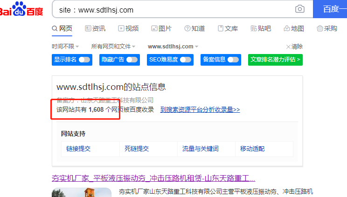This screenshot has width=347, height=197.
Task: Toggle the 显示排名 switch
Action: click(x=84, y=60)
